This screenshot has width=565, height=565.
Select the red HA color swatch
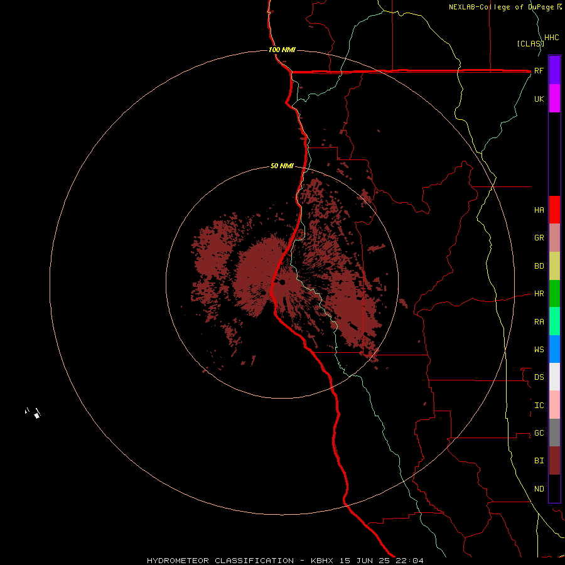click(554, 210)
